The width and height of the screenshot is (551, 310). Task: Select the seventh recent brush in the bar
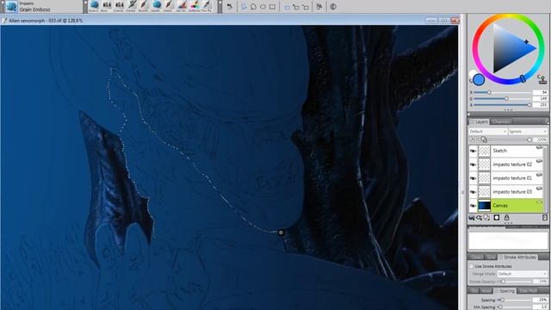click(169, 6)
